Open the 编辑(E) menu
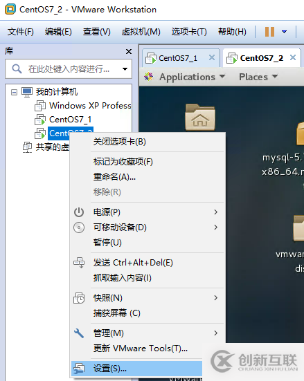 click(x=58, y=32)
